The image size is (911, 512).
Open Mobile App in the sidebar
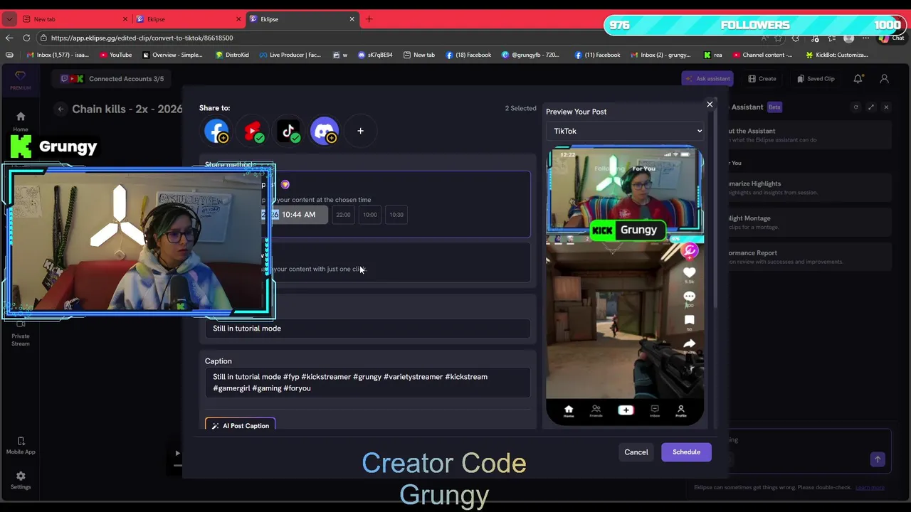pyautogui.click(x=21, y=446)
